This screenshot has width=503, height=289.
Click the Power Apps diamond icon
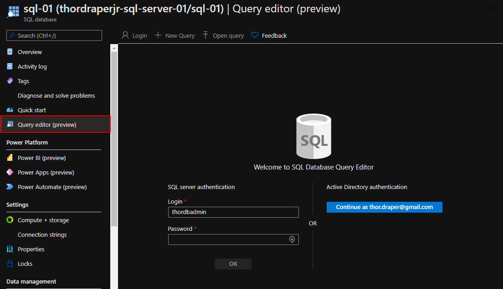tap(10, 172)
